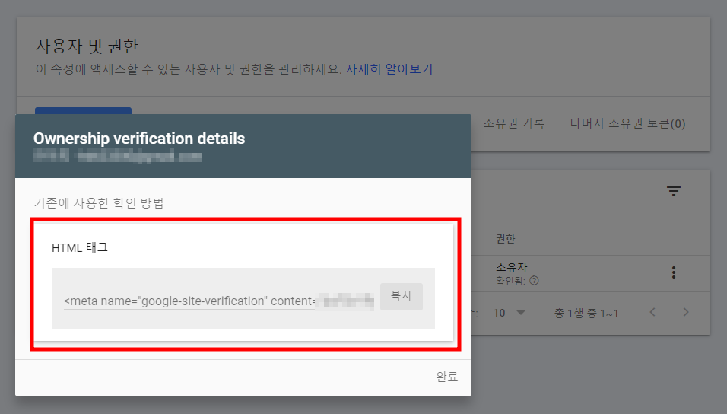Click the help icon next to 확인됨
The height and width of the screenshot is (414, 727).
click(534, 281)
